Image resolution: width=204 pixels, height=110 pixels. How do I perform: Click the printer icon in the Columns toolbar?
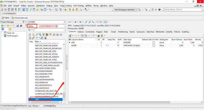(98, 35)
